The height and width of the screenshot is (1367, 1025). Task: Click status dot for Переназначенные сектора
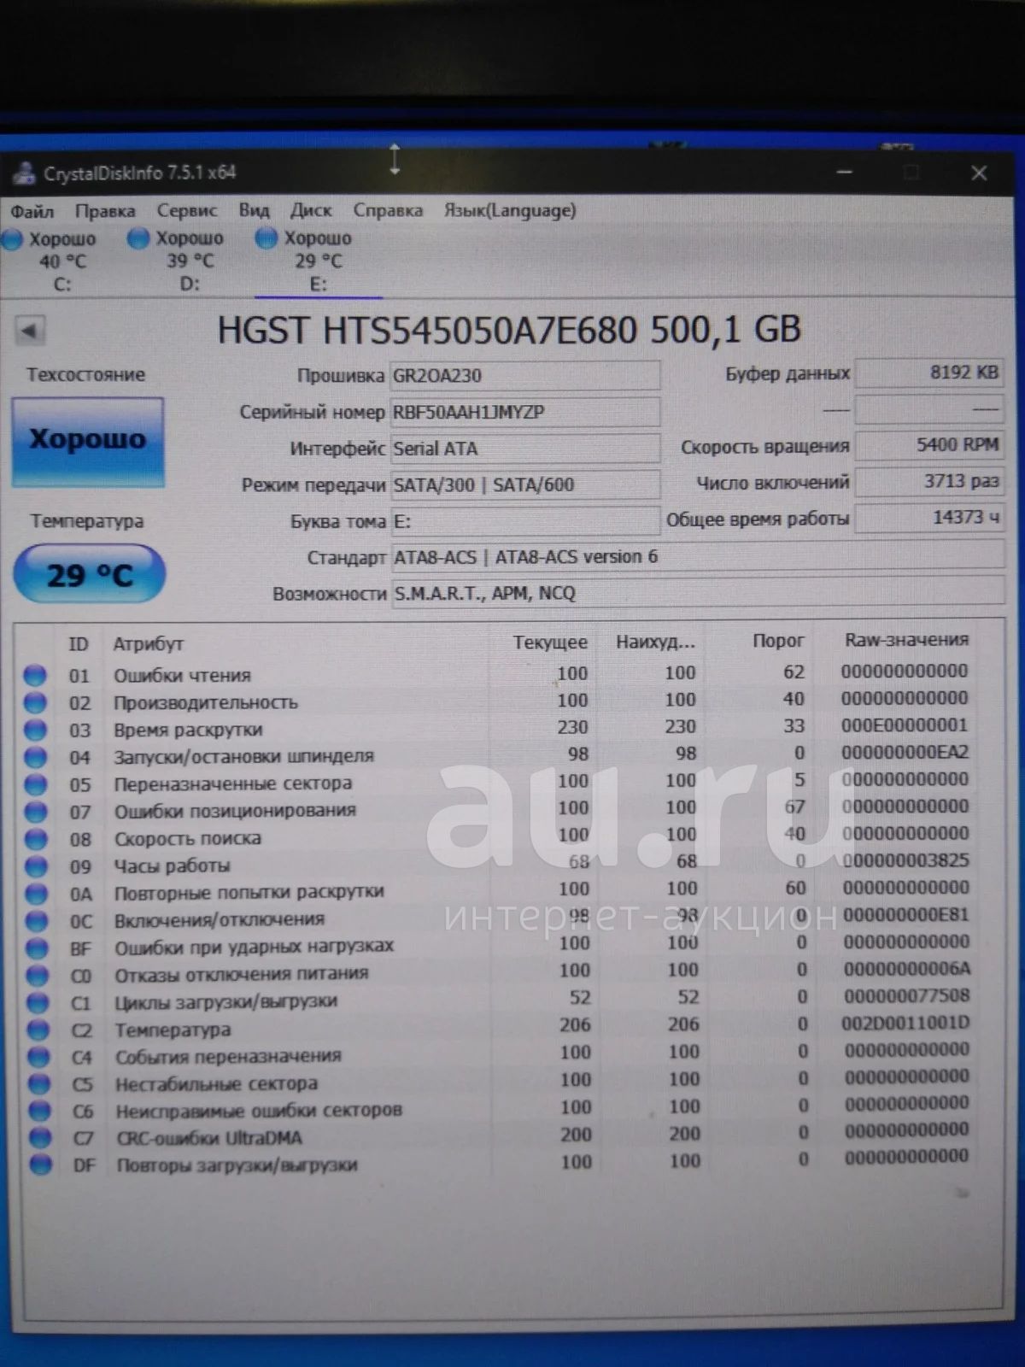tap(36, 784)
